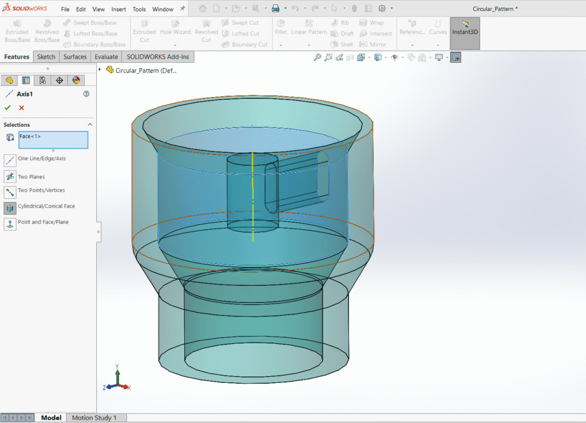Switch to Motion Study 1 tab
Screen dimensions: 586x423
click(x=94, y=418)
